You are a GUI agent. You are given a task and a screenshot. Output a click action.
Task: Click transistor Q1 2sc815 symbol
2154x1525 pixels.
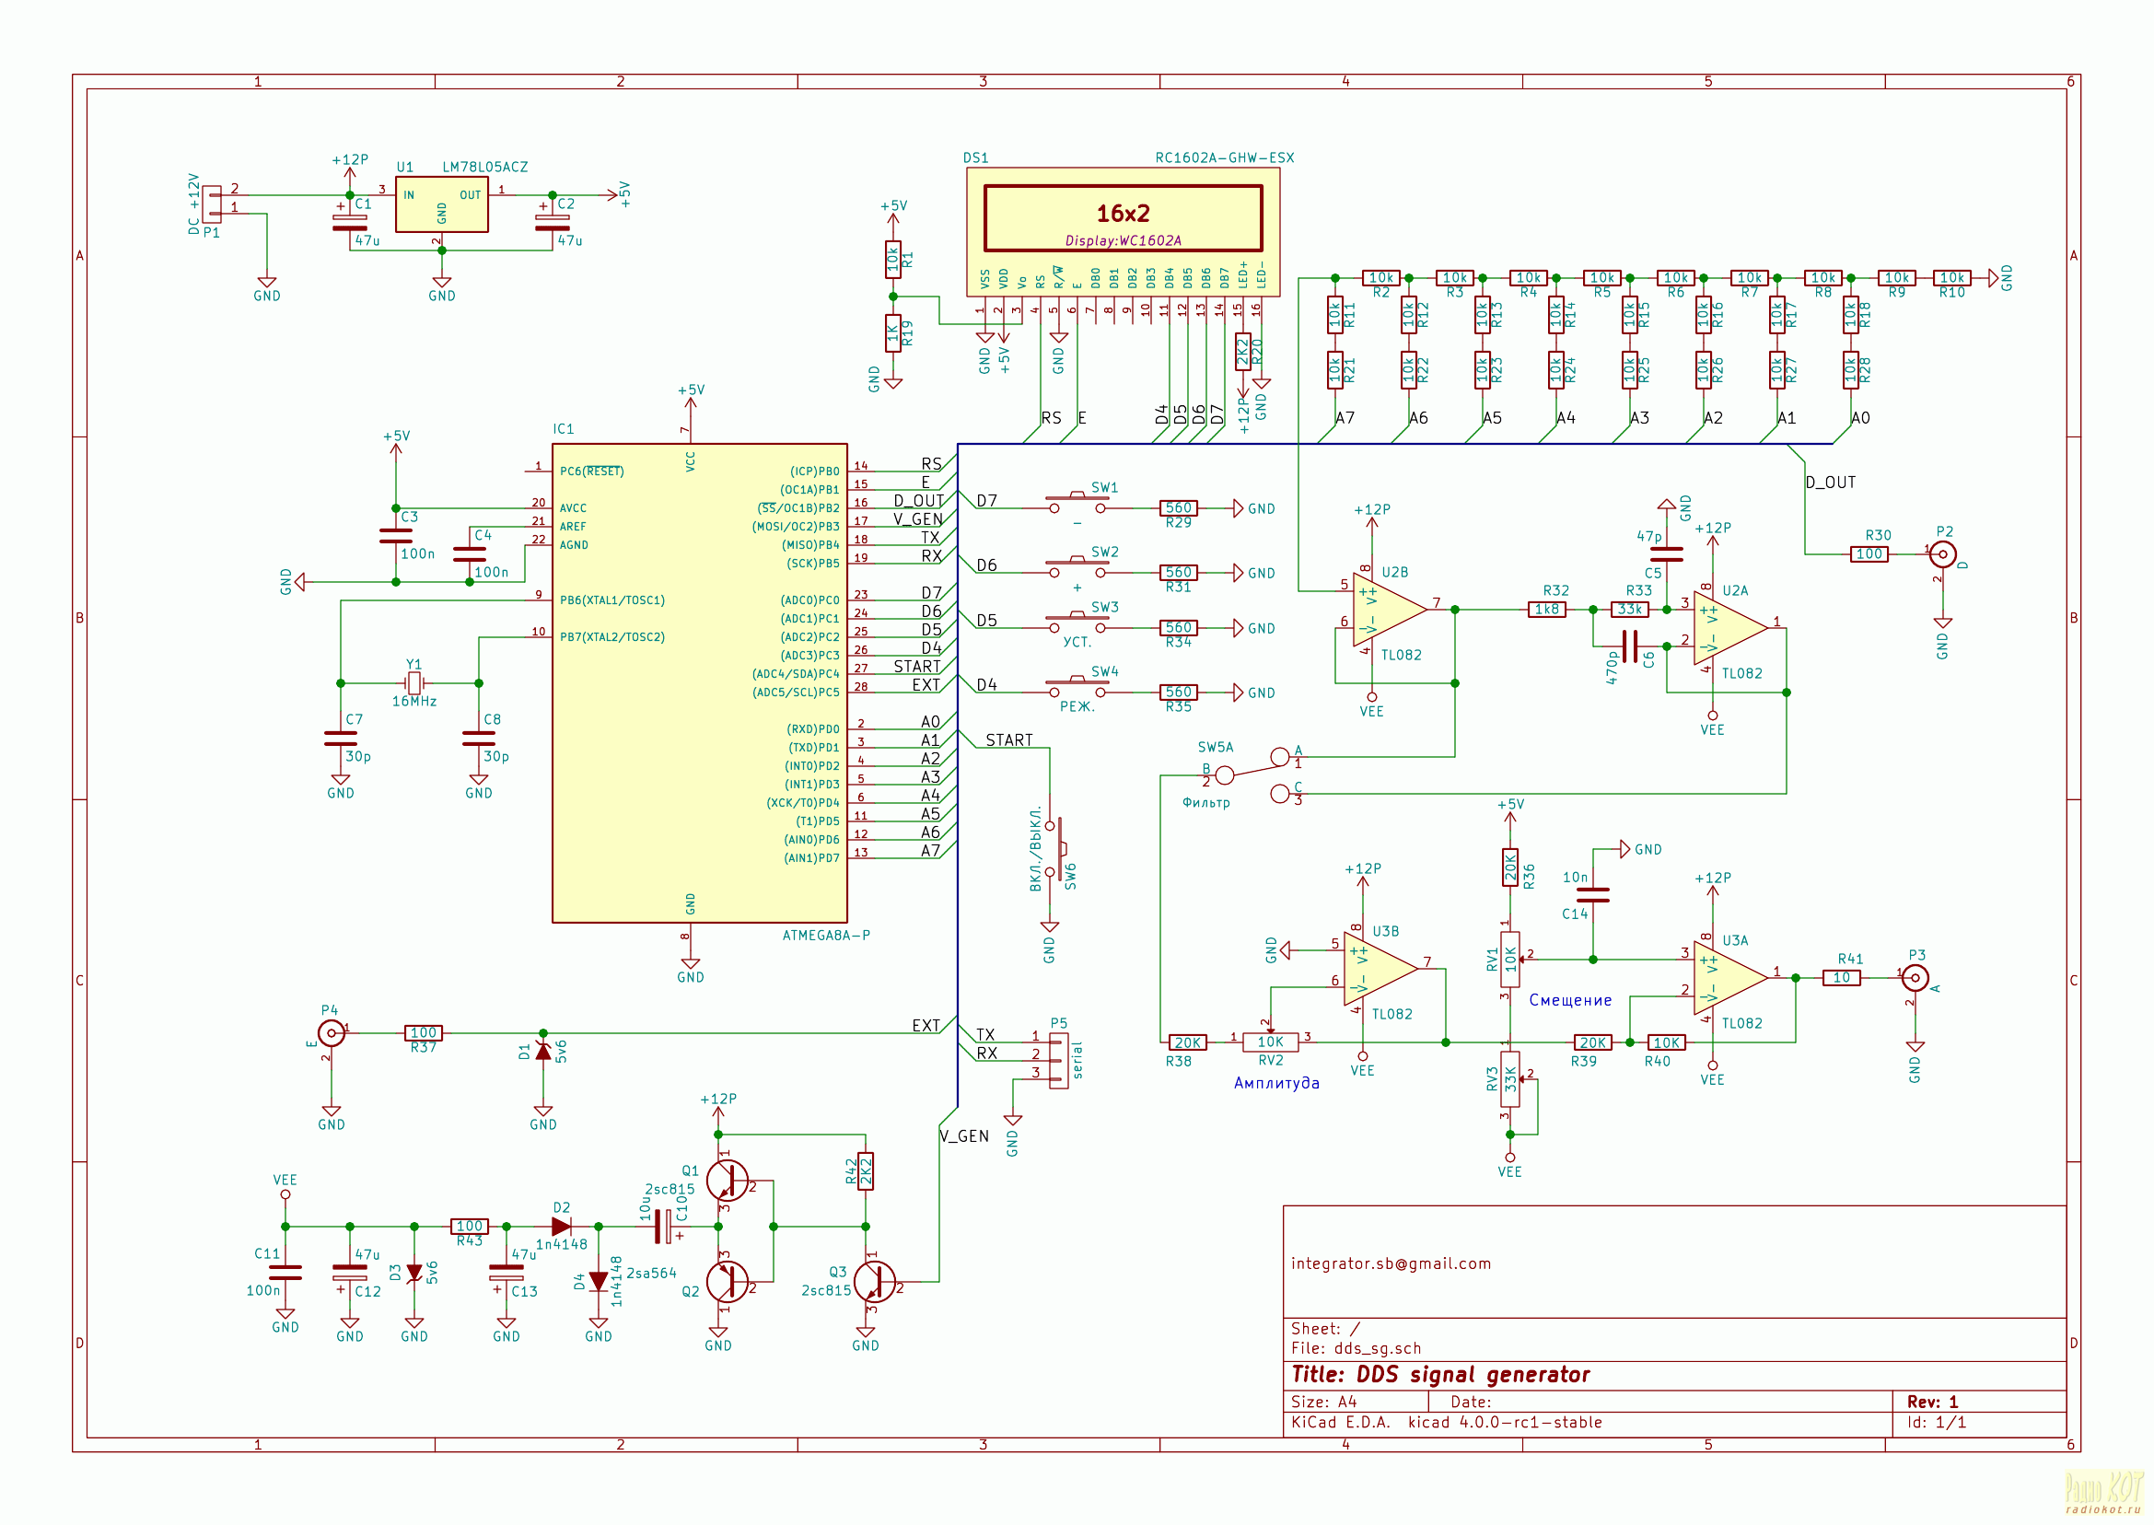[x=727, y=1181]
